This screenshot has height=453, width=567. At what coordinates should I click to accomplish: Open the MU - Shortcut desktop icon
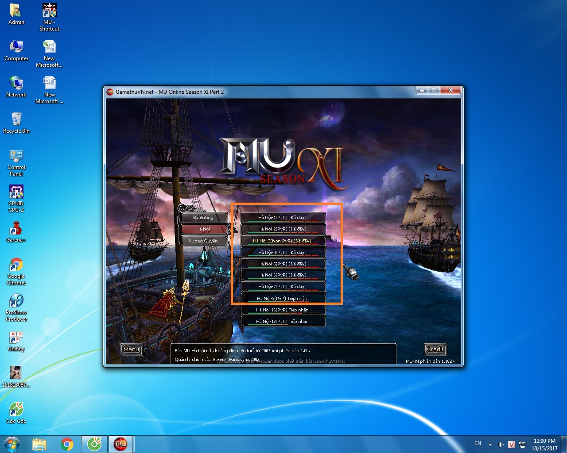point(49,18)
